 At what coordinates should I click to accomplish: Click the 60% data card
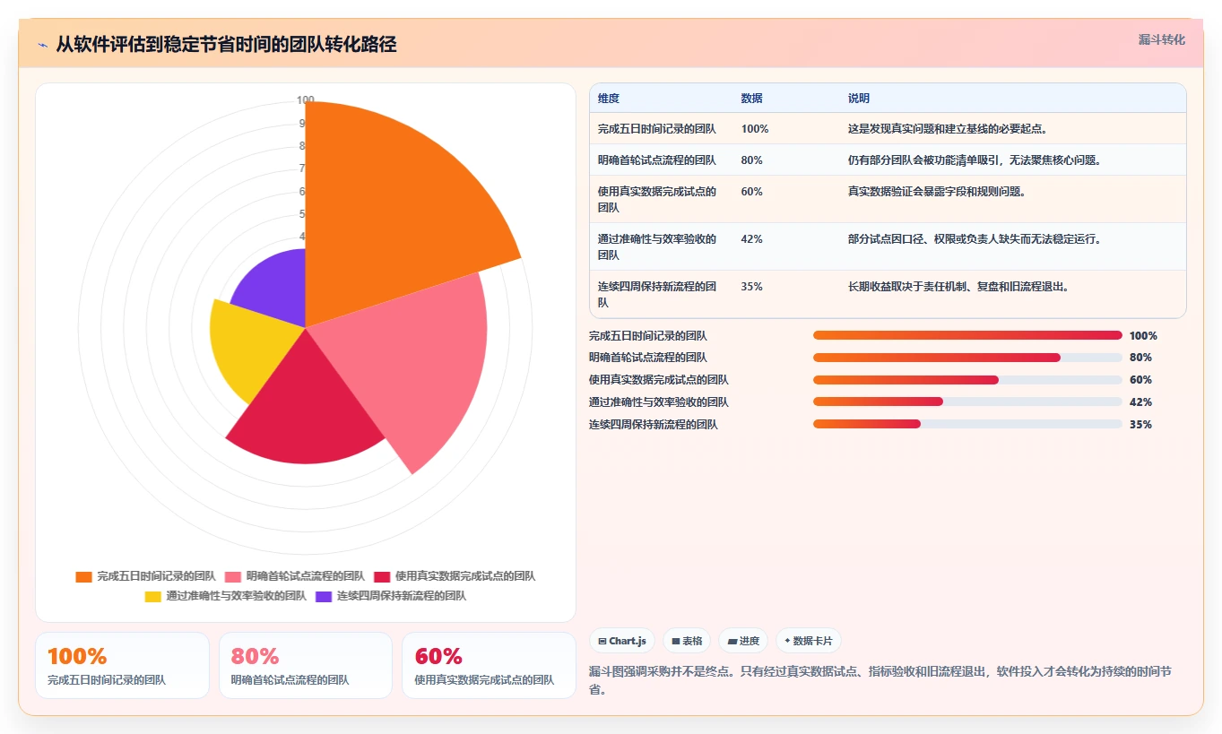coord(489,665)
